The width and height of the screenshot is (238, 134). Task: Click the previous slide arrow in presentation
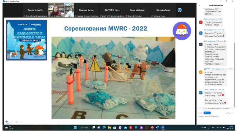point(7,122)
